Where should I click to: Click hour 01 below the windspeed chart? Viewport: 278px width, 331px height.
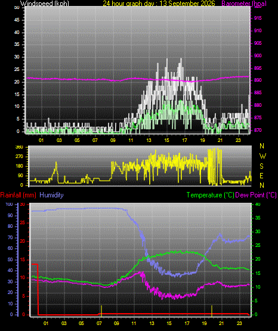[41, 140]
